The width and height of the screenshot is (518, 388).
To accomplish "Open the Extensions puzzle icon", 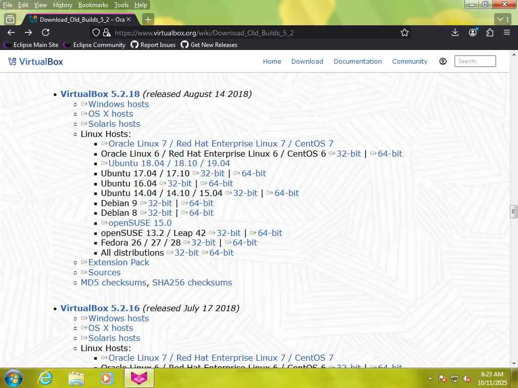I will coord(490,32).
